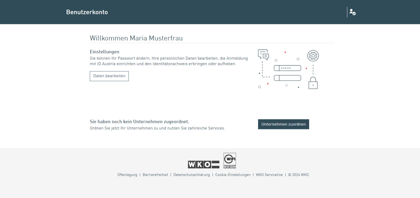This screenshot has width=420, height=198.
Task: Go to Benutzerkonto header title
Action: click(x=87, y=12)
